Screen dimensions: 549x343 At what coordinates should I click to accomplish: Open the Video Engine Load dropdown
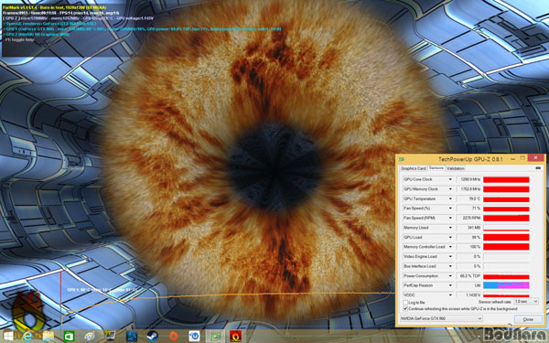pos(450,256)
